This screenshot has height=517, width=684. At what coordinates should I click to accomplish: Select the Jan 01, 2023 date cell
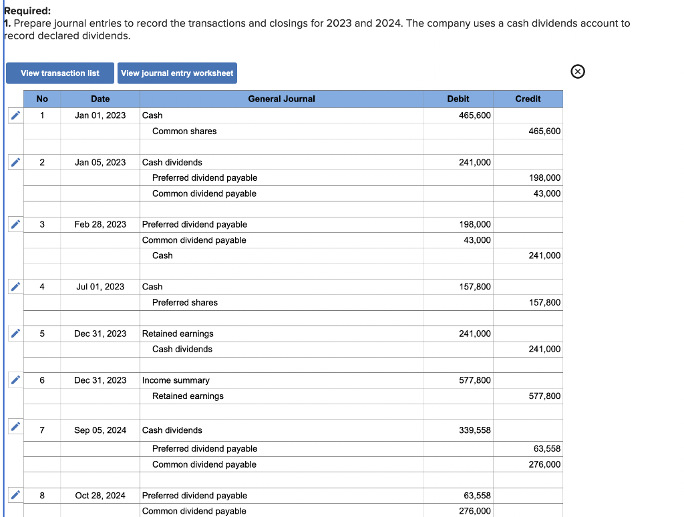[x=100, y=115]
